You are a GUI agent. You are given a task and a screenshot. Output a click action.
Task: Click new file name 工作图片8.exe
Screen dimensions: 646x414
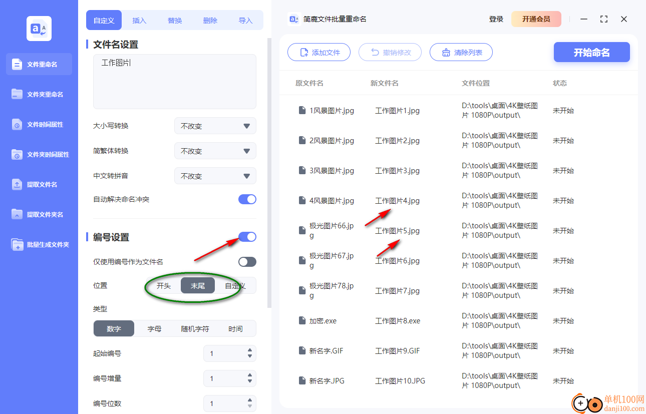point(398,320)
